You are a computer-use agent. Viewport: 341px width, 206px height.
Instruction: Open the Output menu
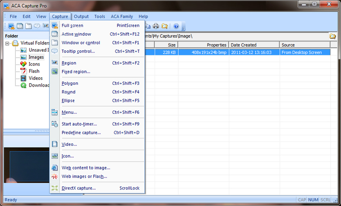click(x=81, y=17)
